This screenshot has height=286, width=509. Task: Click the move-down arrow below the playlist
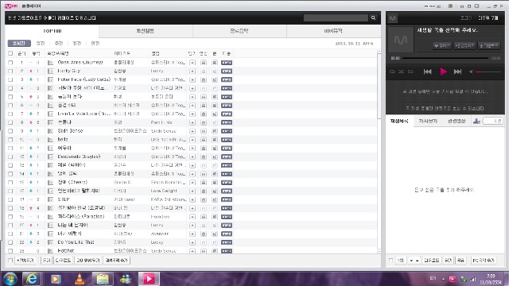411,261
